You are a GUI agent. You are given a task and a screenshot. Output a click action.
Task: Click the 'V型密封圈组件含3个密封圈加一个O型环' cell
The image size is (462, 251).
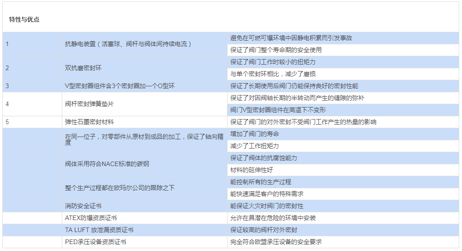click(120, 86)
